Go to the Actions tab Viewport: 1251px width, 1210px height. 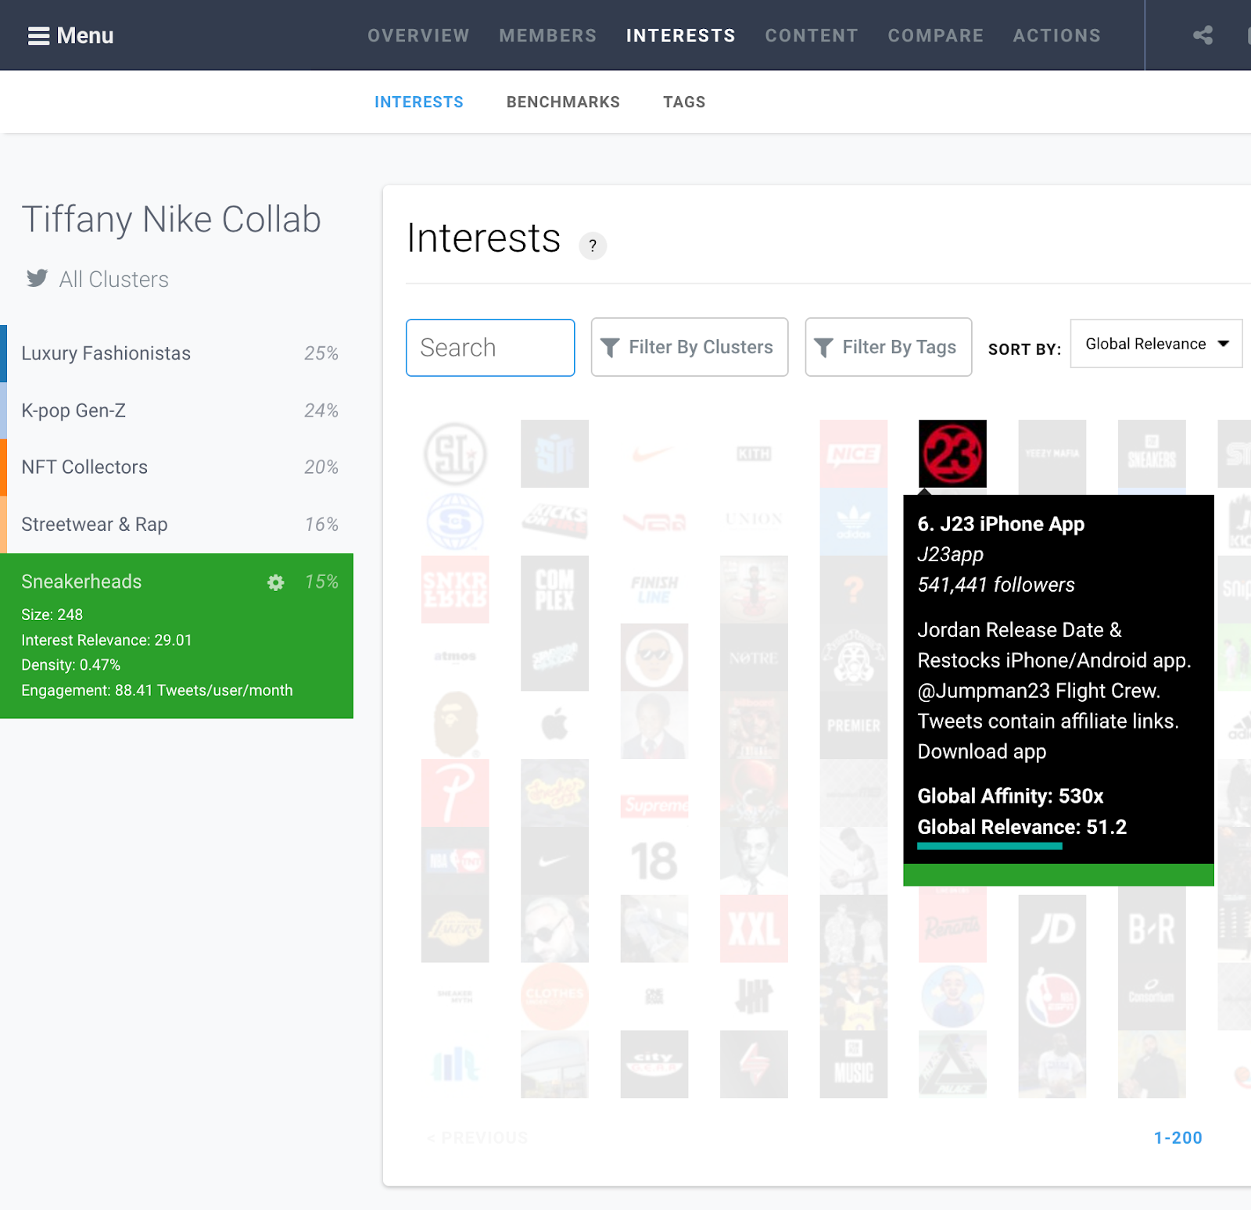[x=1057, y=36]
